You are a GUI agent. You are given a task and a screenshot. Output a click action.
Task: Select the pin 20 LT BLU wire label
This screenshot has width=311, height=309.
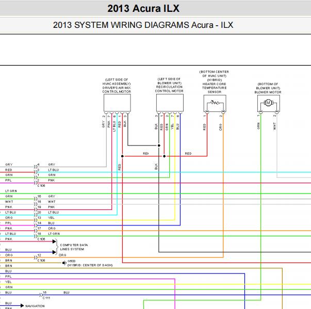point(53,213)
